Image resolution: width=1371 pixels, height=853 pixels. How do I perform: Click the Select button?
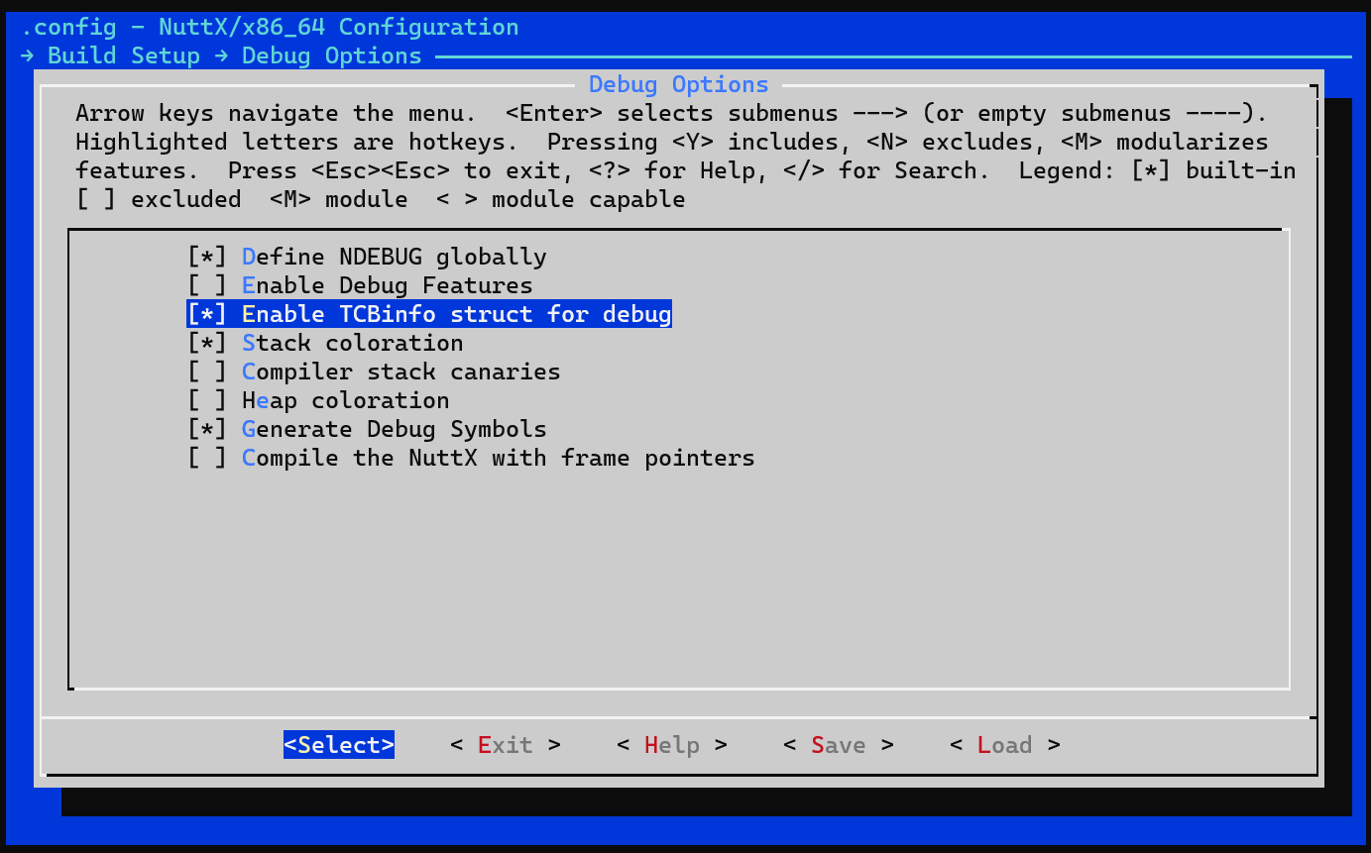click(x=338, y=744)
